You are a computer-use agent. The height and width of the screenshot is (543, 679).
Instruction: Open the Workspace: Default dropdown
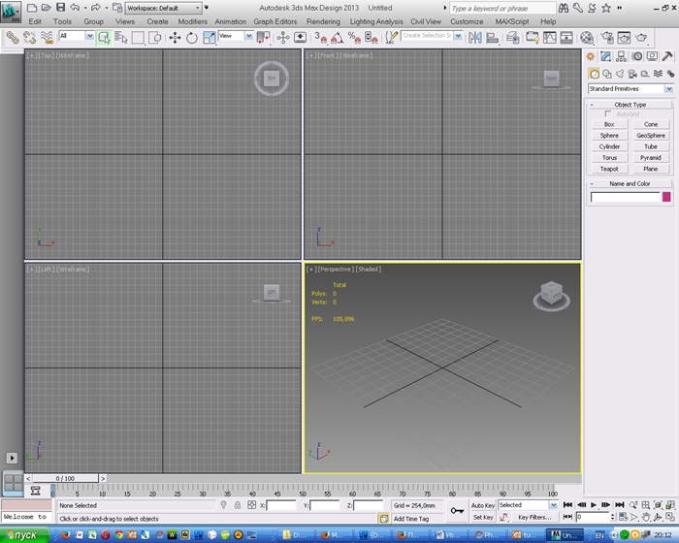pos(162,8)
